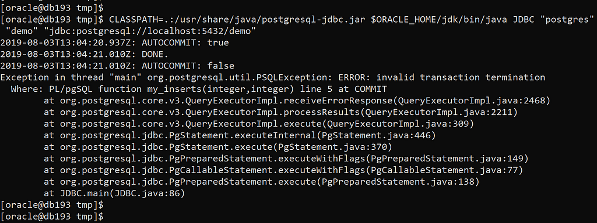Click the "AUTOCOMMIT: false" log line
The height and width of the screenshot is (223, 597).
(117, 66)
